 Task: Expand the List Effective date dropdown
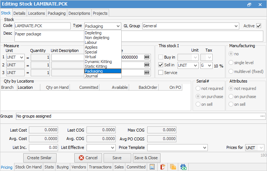tap(112, 147)
